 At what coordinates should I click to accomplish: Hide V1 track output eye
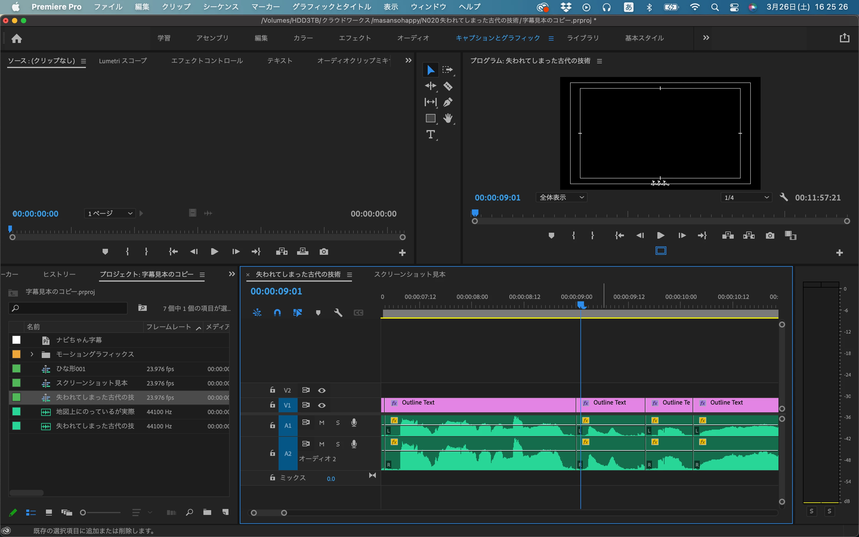click(x=322, y=405)
